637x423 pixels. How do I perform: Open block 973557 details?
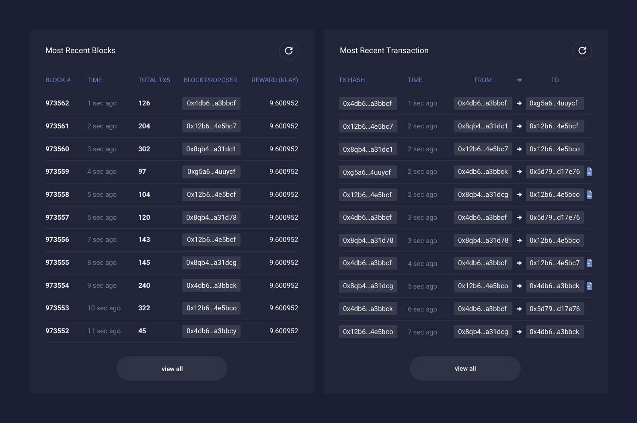[57, 218]
